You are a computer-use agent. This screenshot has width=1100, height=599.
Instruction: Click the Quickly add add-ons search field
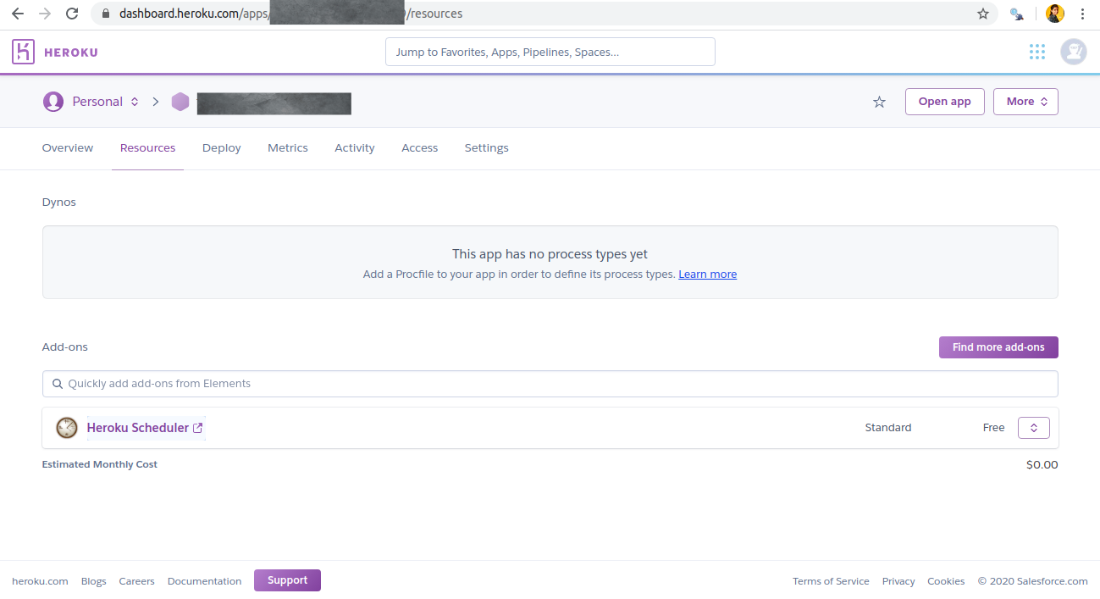coord(550,384)
